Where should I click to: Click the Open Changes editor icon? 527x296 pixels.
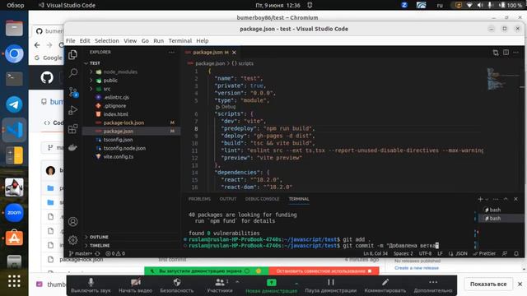[x=496, y=53]
